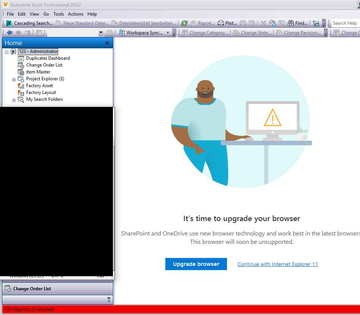Screen dimensions: 360x315
Task: Click the Go Back navigation arrow
Action: click(9, 32)
